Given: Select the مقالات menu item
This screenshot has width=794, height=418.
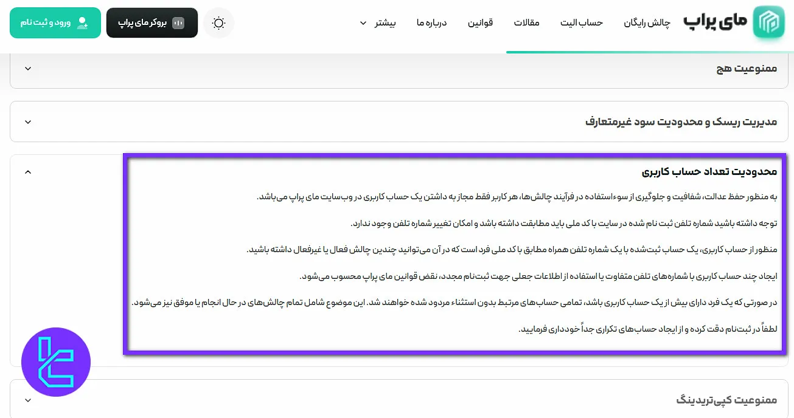Looking at the screenshot, I should [527, 22].
